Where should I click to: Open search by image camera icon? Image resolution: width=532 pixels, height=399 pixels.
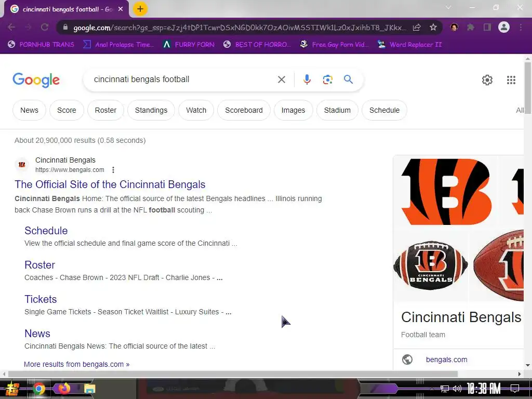click(327, 79)
